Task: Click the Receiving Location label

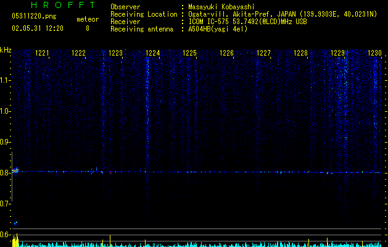Action: 144,14
